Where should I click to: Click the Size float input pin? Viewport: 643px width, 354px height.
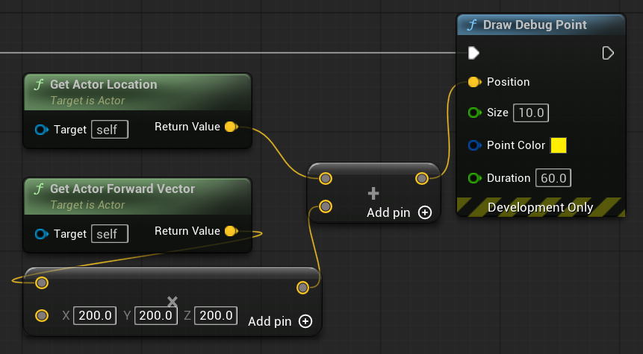point(473,113)
